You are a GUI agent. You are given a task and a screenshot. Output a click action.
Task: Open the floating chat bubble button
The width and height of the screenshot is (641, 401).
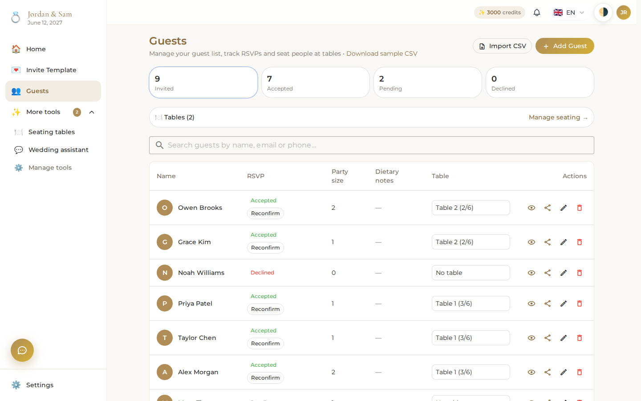(x=22, y=350)
